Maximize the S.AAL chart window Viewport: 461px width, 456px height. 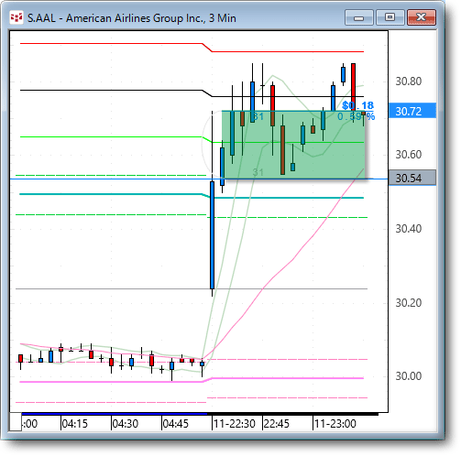pyautogui.click(x=390, y=17)
